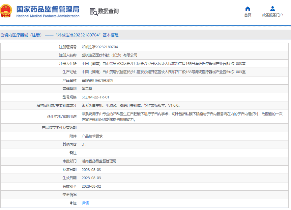
Task: Click the 适用范围/预期用途 description text
Action: tap(182, 116)
